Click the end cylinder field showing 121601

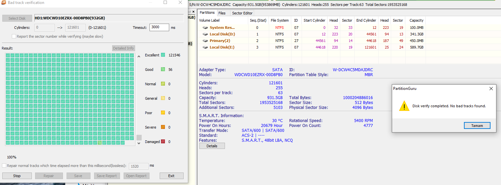click(75, 28)
